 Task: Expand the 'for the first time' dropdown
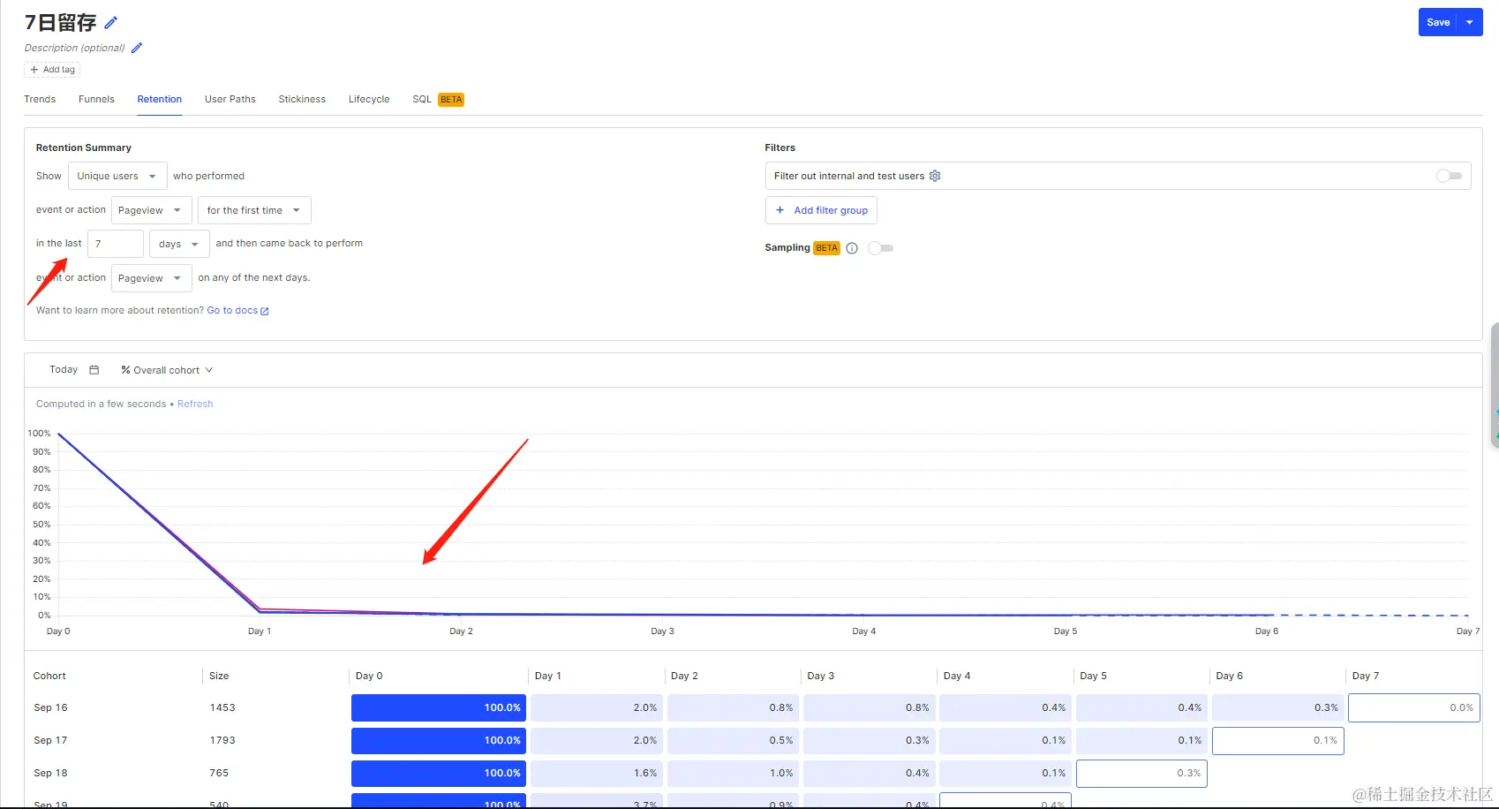tap(254, 210)
